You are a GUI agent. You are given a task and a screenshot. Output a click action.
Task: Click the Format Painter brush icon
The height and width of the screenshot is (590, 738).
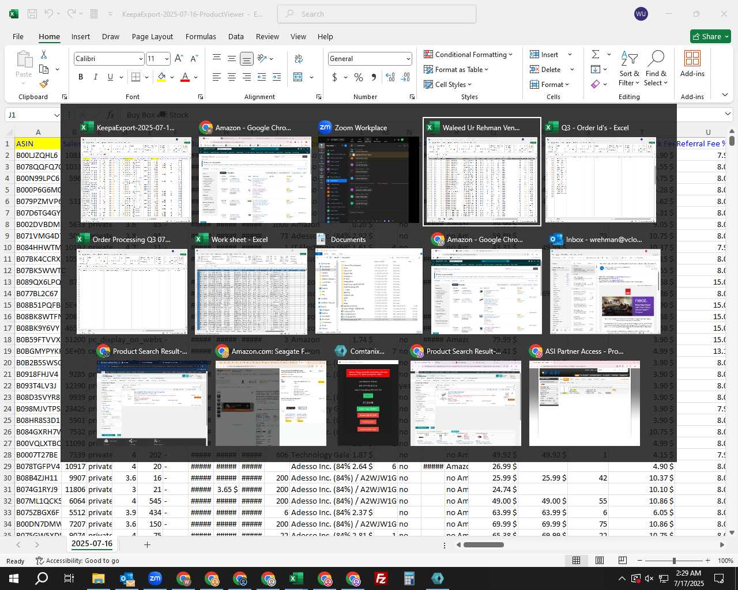coord(44,84)
